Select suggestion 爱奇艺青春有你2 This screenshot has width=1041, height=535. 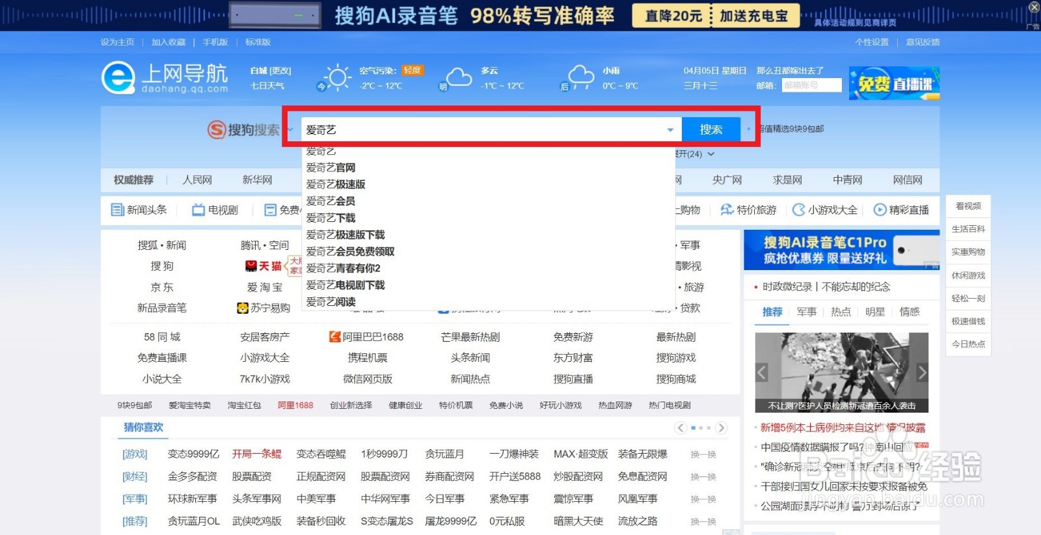click(x=343, y=268)
